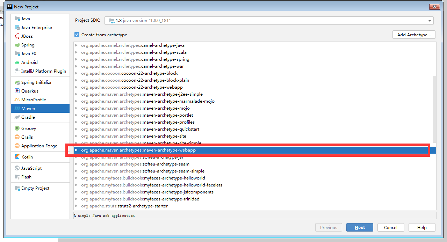Click the JavaScript globe icon
The height and width of the screenshot is (242, 447).
[17, 168]
